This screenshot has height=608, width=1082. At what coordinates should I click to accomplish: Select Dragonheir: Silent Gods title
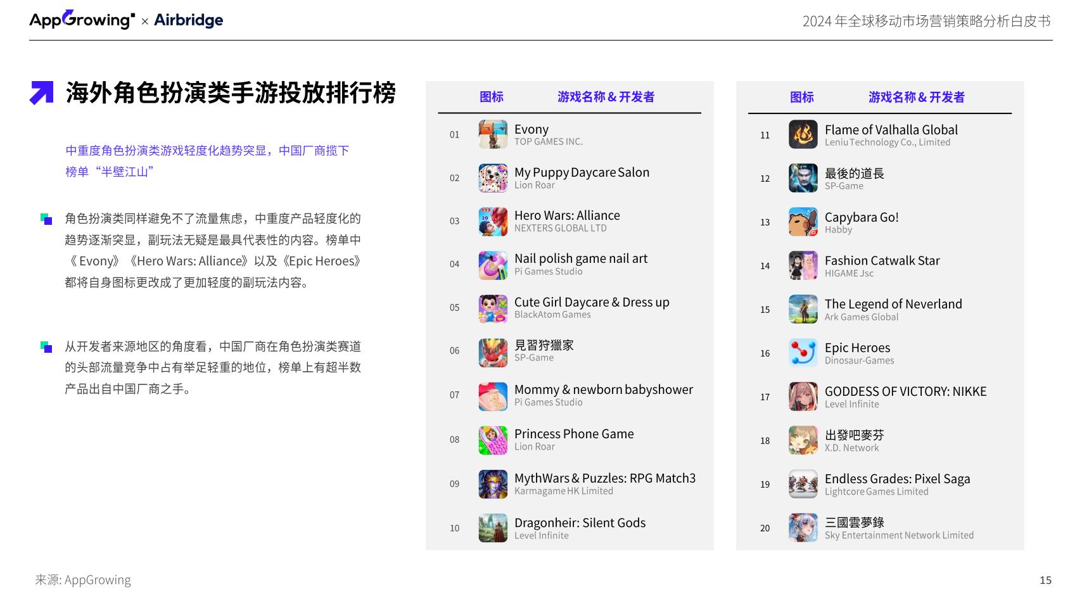pos(580,522)
